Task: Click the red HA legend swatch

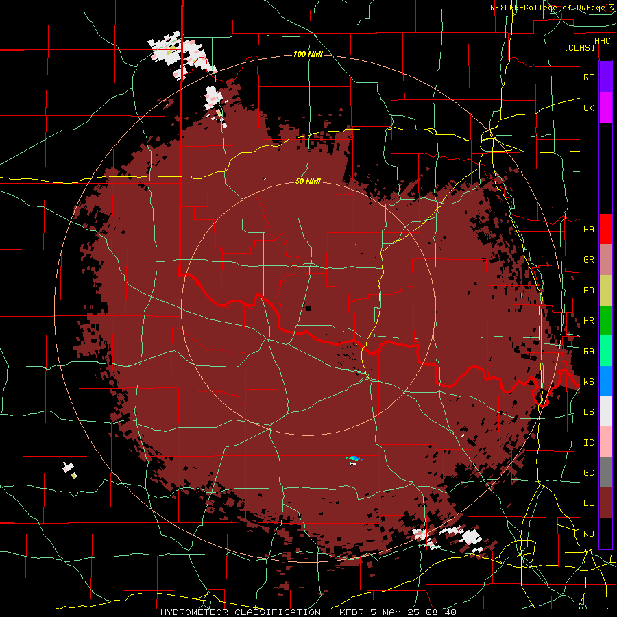Action: tap(605, 229)
